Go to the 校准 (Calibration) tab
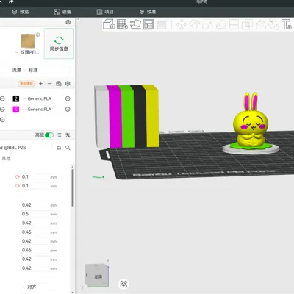 148,12
